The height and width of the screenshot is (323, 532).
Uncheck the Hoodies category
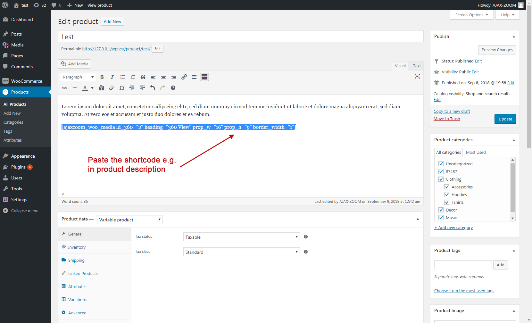point(447,195)
